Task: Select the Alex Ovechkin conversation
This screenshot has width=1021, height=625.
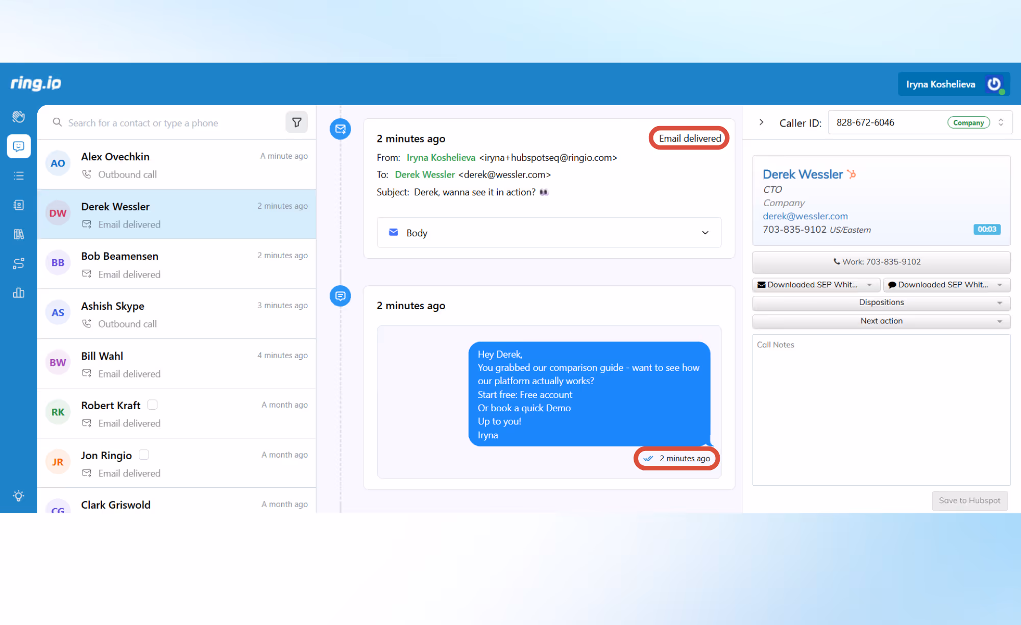Action: coord(177,165)
